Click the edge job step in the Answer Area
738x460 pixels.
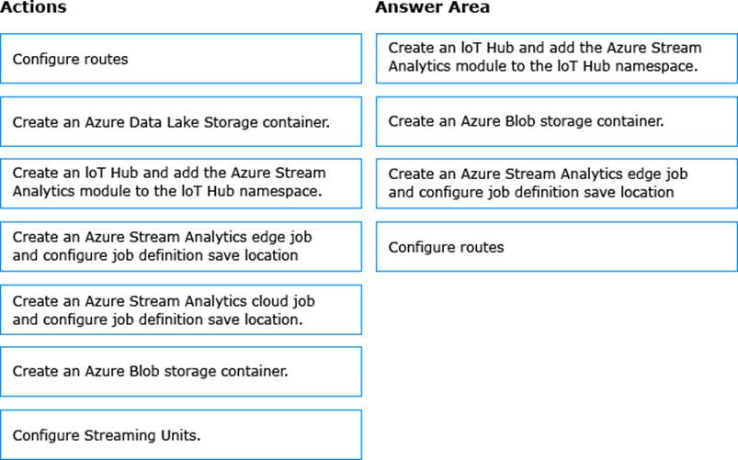[x=556, y=183]
